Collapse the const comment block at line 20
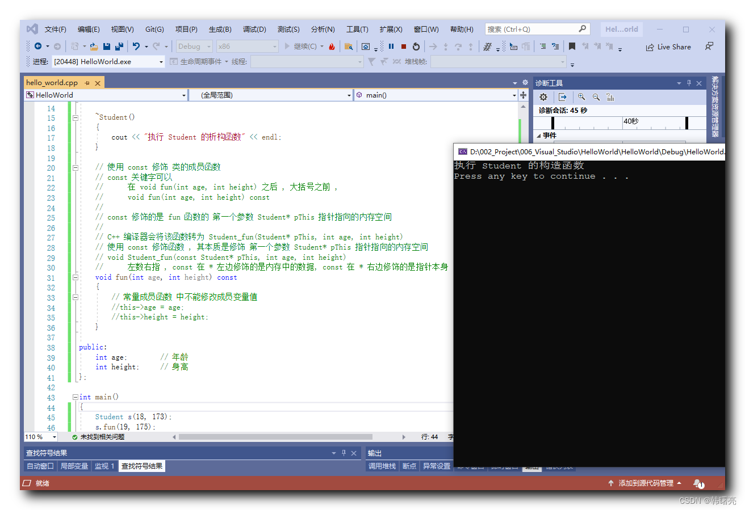 [76, 167]
